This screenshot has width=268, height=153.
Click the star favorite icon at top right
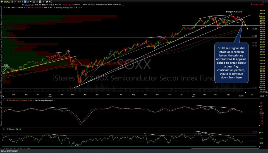pyautogui.click(x=263, y=2)
